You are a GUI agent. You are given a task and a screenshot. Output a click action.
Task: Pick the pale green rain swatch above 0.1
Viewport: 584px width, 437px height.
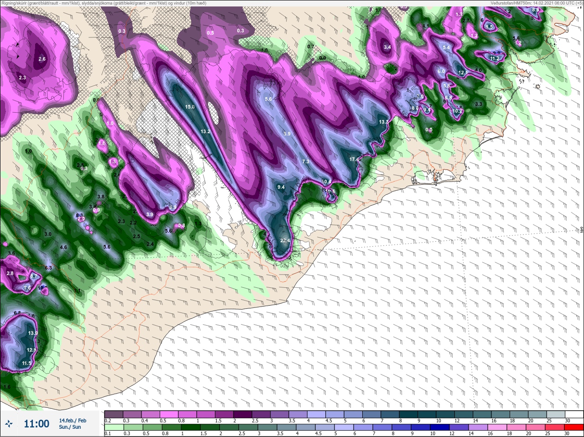[114, 427]
